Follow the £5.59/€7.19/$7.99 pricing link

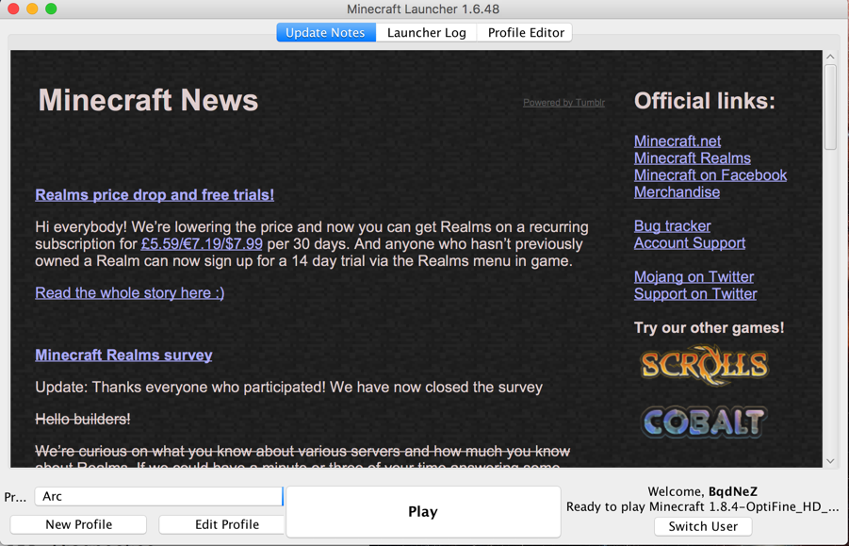tap(202, 243)
